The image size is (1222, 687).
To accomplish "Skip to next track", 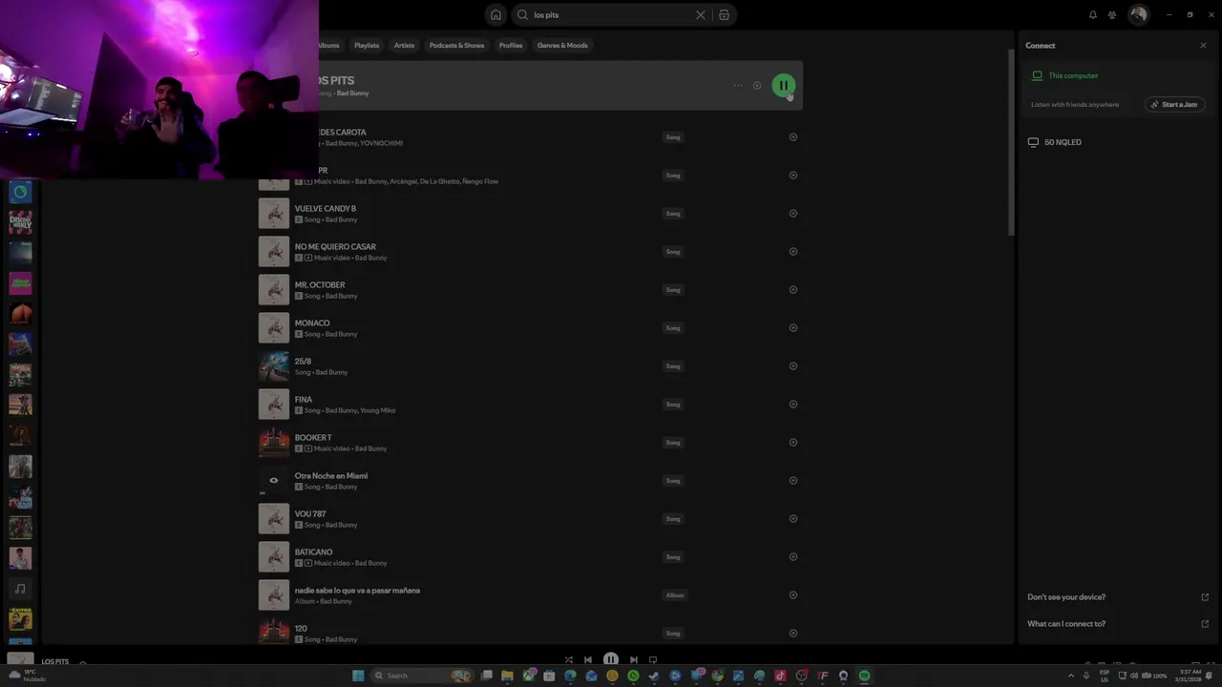I will click(x=633, y=659).
